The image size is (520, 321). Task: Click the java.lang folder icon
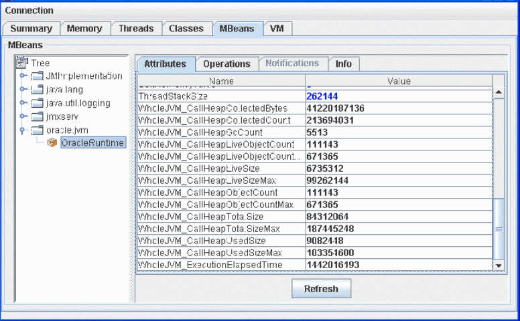[37, 90]
